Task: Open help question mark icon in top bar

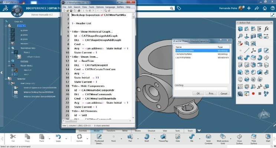Action: click(273, 8)
